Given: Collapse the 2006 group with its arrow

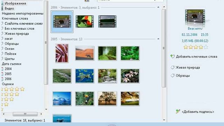Looking at the screenshot, I should point(158,7).
